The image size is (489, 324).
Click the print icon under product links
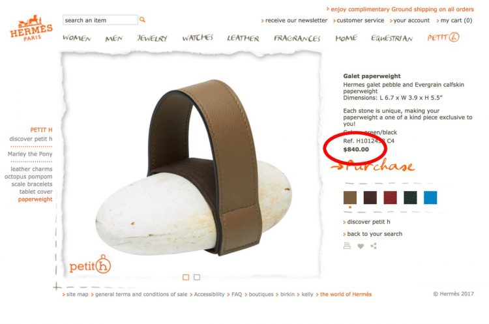pyautogui.click(x=347, y=246)
